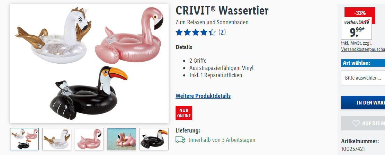Click the -33% discount badge
385x155 pixels.
pyautogui.click(x=360, y=12)
